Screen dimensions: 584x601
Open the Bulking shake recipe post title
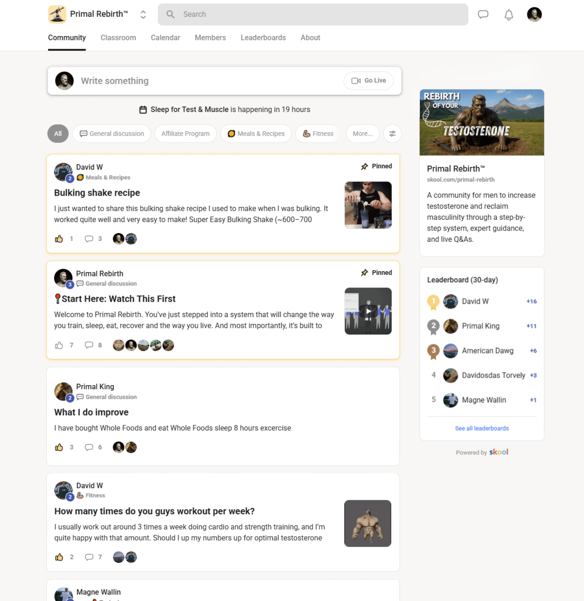(x=97, y=193)
